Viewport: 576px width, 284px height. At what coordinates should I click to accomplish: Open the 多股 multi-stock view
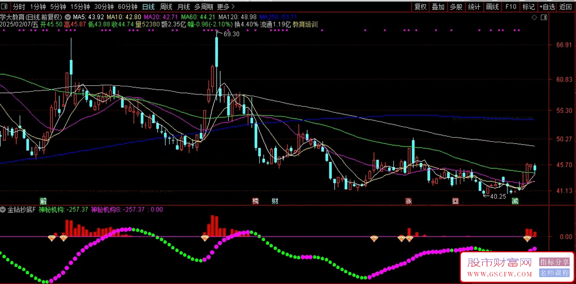[456, 6]
